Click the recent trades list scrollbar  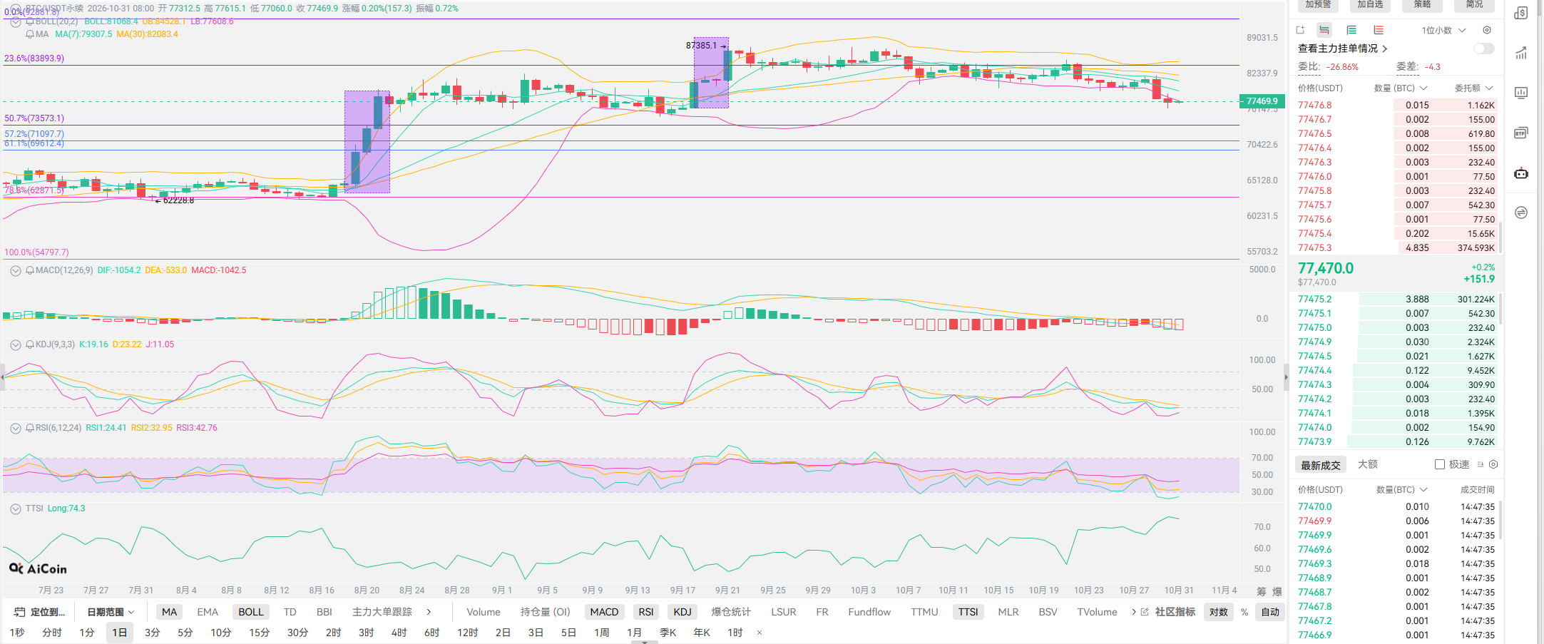click(x=1500, y=519)
